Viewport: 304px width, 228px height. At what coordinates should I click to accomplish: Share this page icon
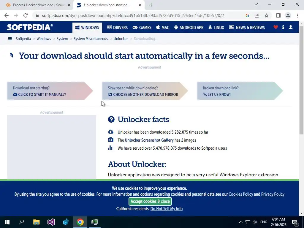coord(257,15)
